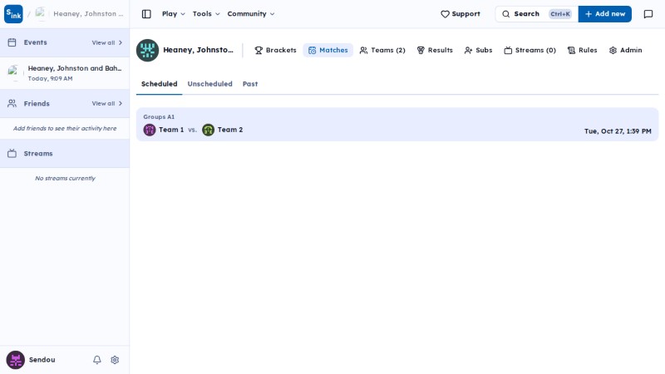This screenshot has height=374, width=665.
Task: Open the Play dropdown menu
Action: 174,14
